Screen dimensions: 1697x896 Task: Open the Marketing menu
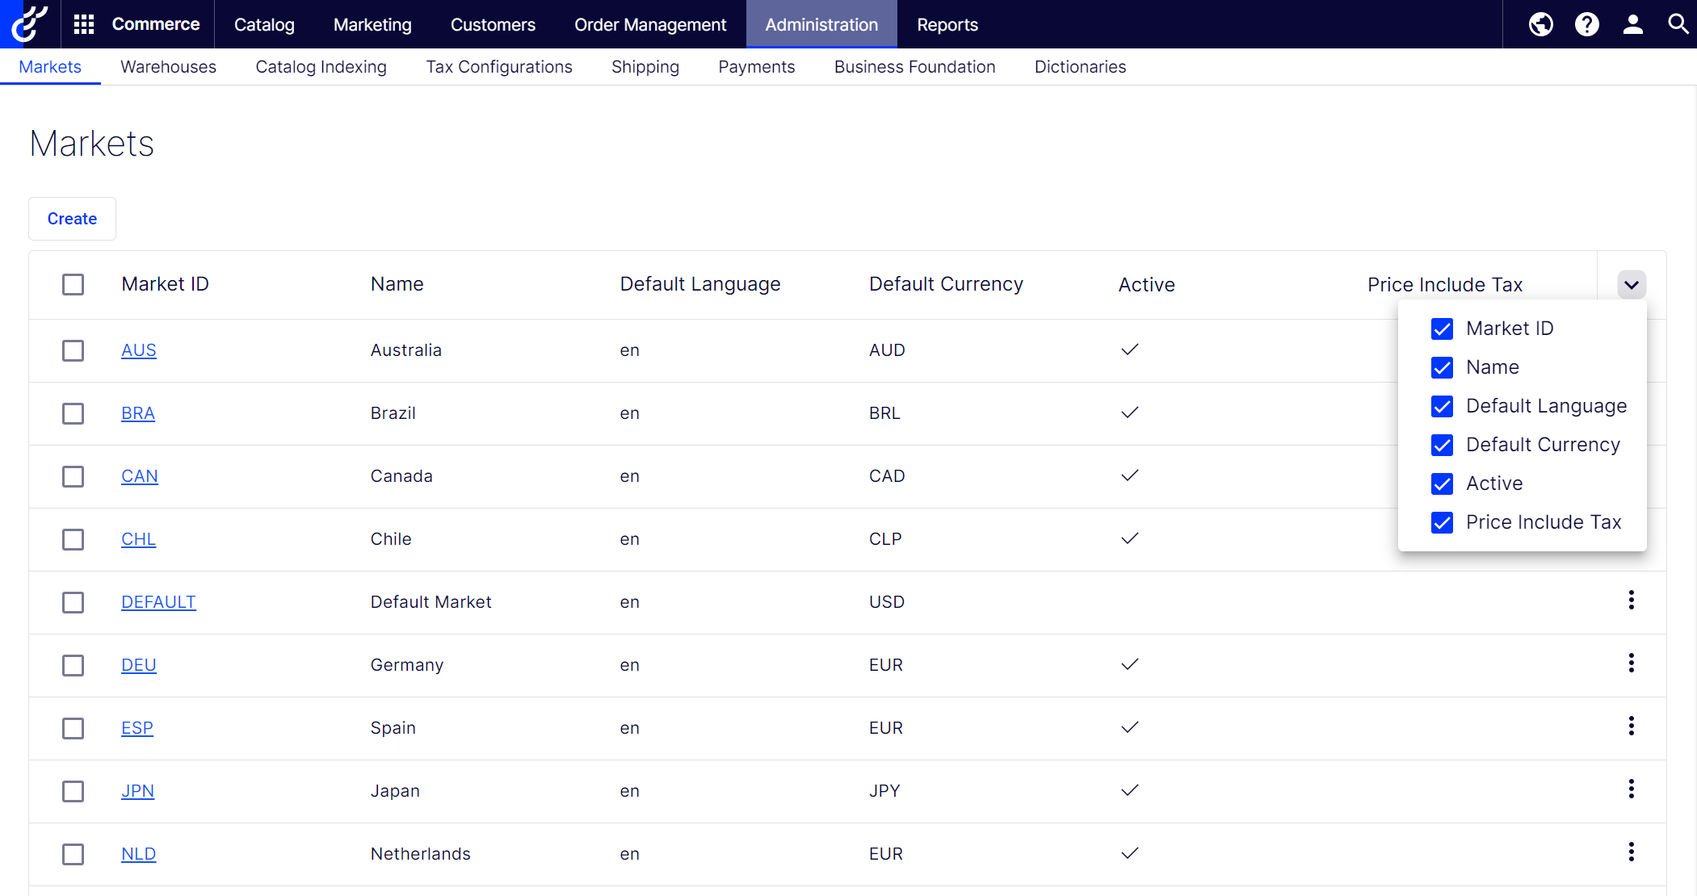coord(372,24)
